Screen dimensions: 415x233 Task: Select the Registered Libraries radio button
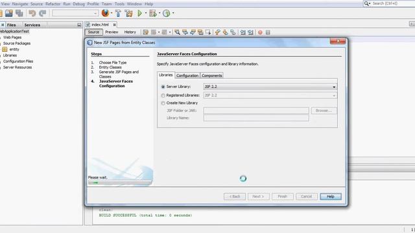click(x=163, y=95)
